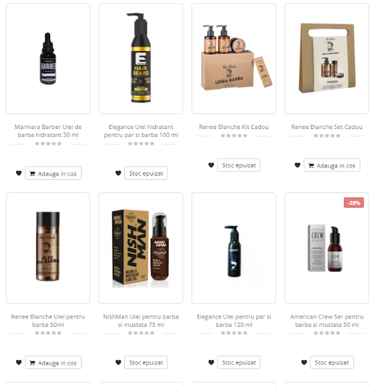Click the -28% discount badge

point(353,203)
